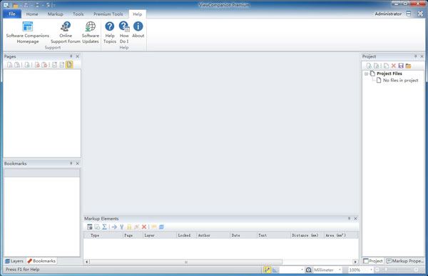The width and height of the screenshot is (428, 276).
Task: Click the ribbon minimize icon beside Administrator
Action: [x=408, y=14]
